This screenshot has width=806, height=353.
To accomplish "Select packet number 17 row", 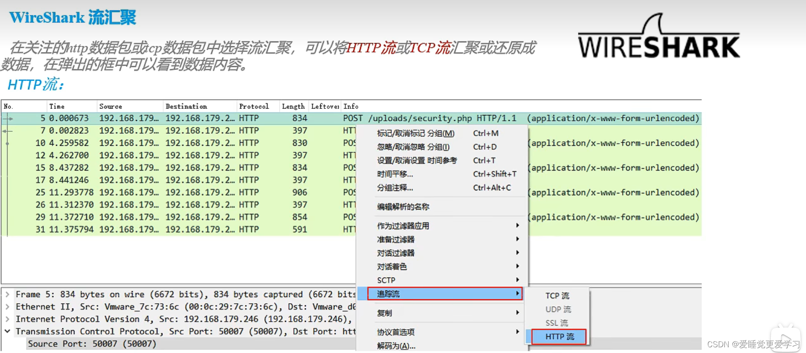I will tap(179, 180).
